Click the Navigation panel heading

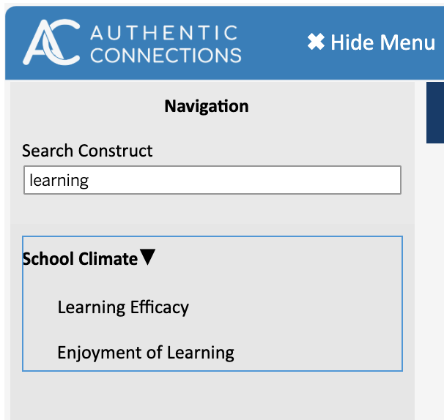coord(207,106)
